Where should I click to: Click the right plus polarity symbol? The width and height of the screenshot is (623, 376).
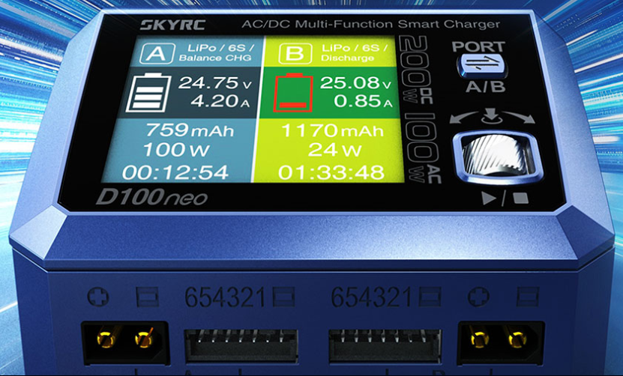click(x=478, y=297)
